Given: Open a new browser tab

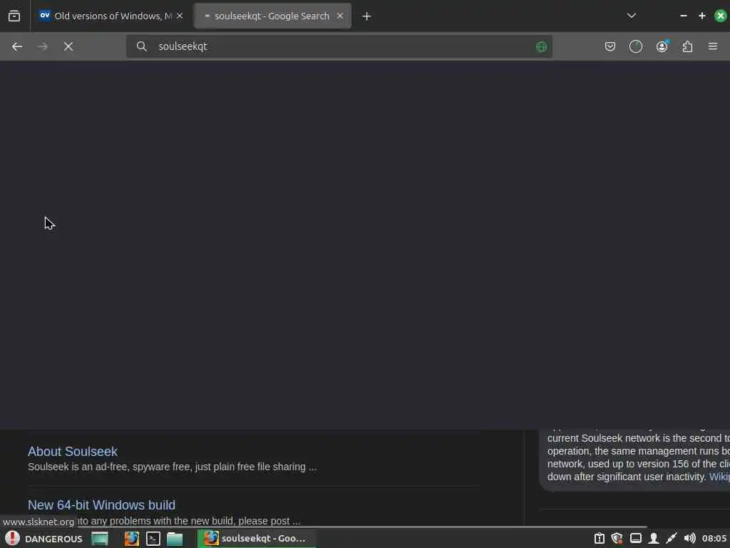Looking at the screenshot, I should tap(367, 16).
